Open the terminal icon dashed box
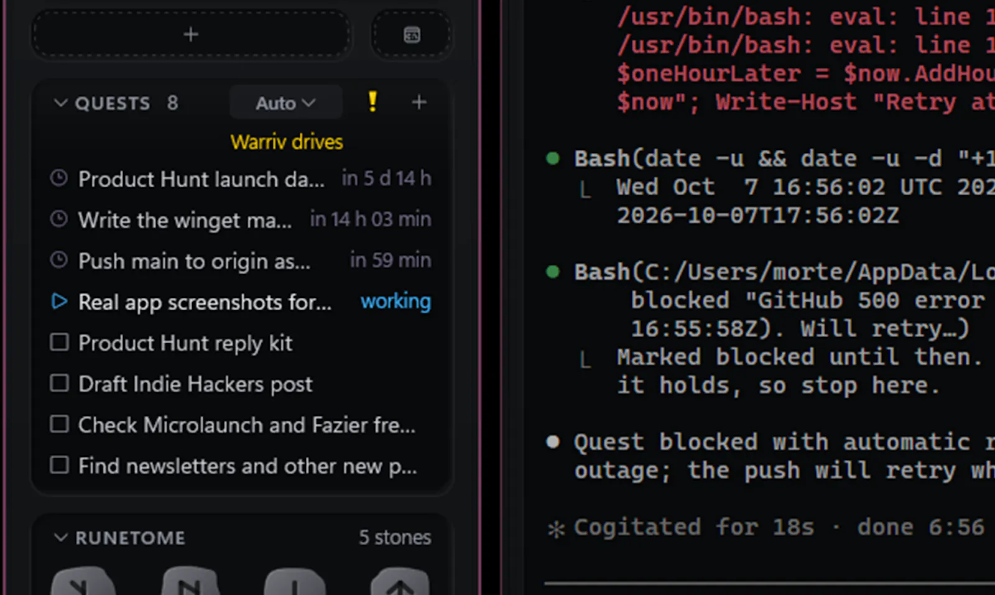Image resolution: width=995 pixels, height=595 pixels. (412, 34)
